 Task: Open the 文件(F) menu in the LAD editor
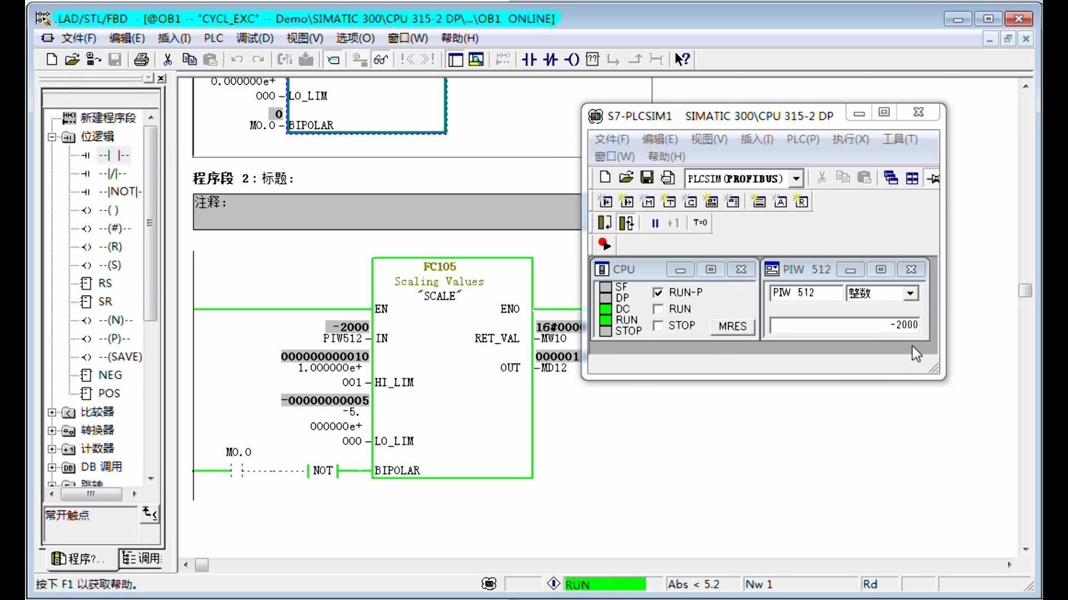tap(78, 38)
